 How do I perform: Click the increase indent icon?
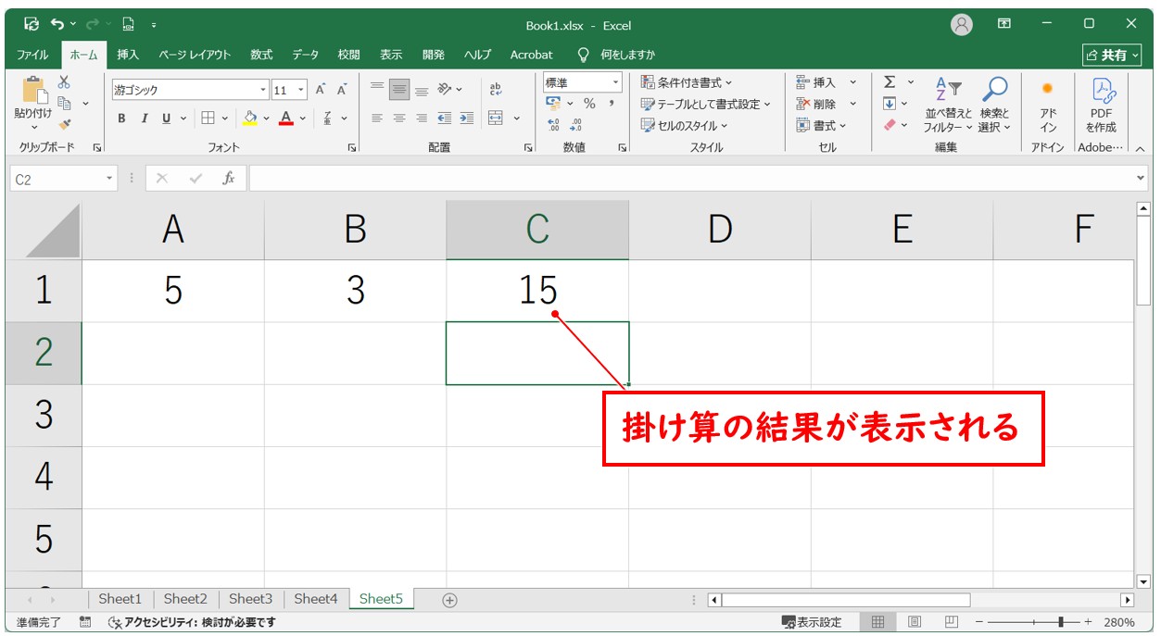pos(466,118)
